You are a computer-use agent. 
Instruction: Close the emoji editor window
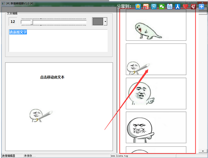202,2
